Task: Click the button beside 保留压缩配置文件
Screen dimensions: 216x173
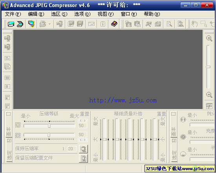Action: point(84,158)
